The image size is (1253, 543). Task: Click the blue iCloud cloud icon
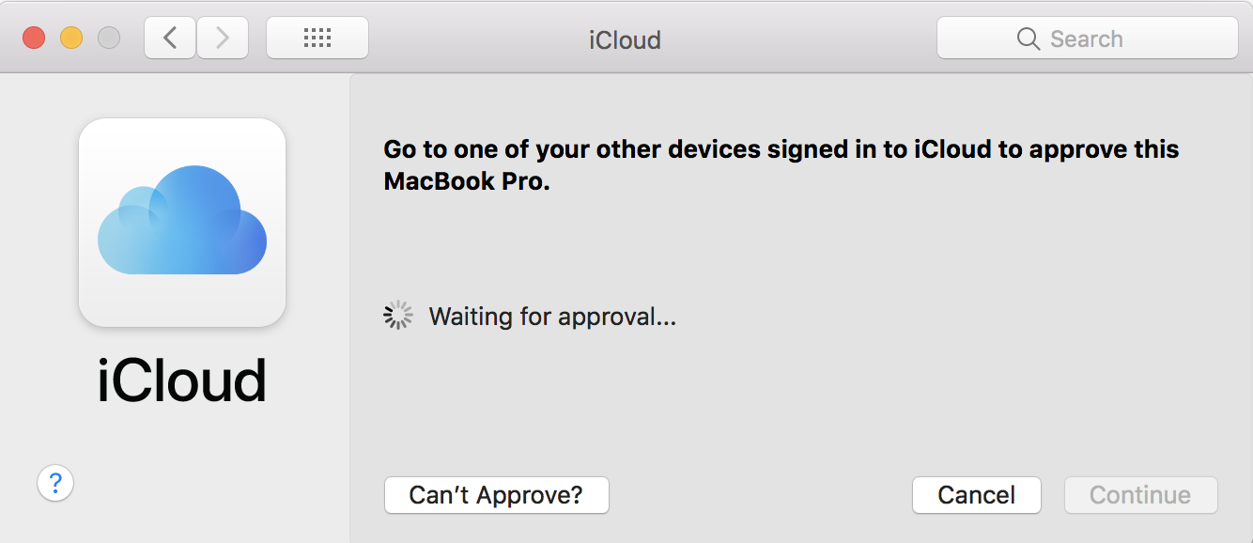coord(182,222)
